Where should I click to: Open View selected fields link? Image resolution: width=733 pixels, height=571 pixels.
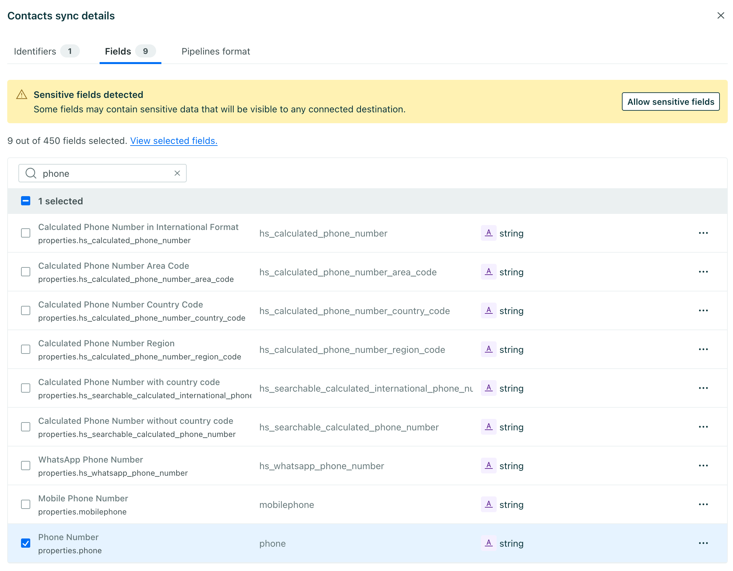pos(174,141)
